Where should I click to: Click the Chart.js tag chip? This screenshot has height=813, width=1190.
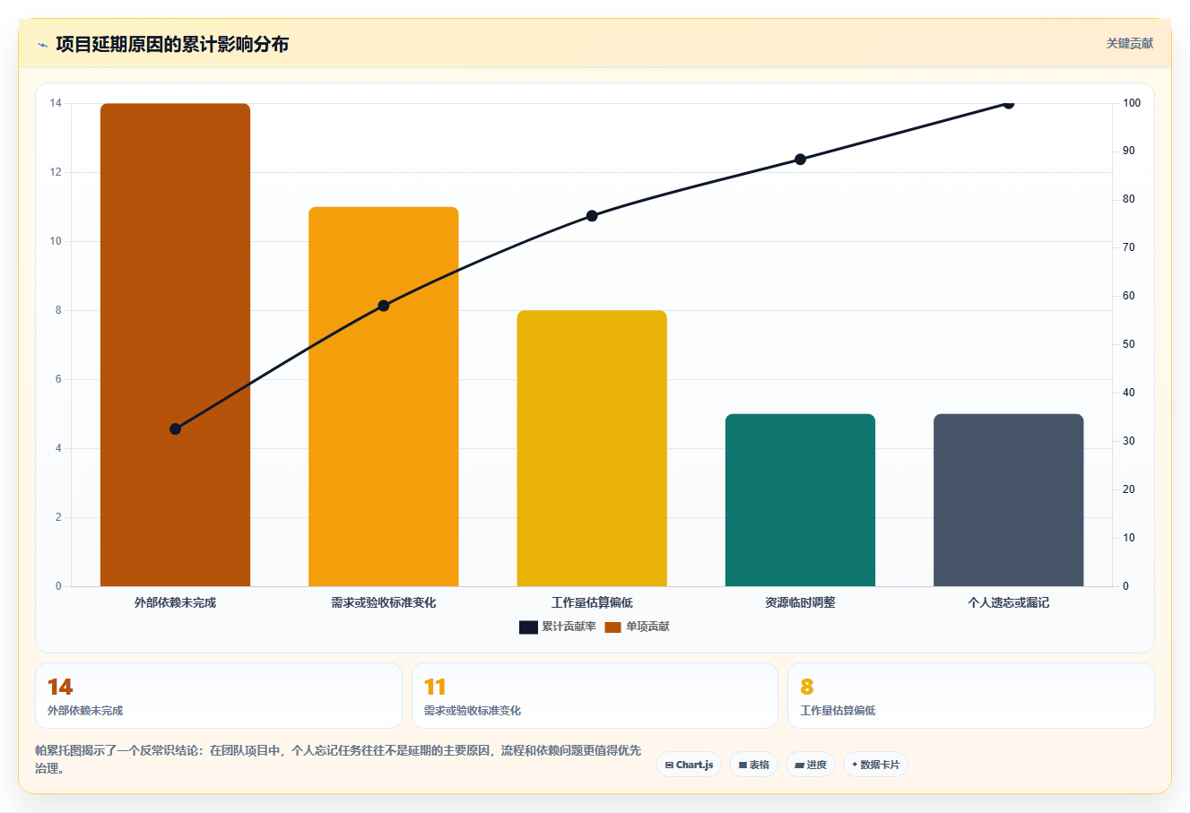coord(689,765)
